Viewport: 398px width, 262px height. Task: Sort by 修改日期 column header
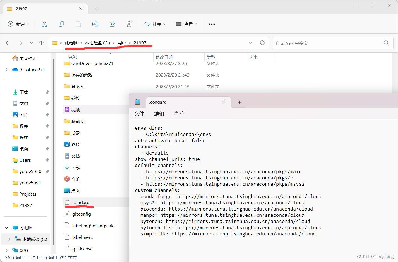click(x=164, y=57)
